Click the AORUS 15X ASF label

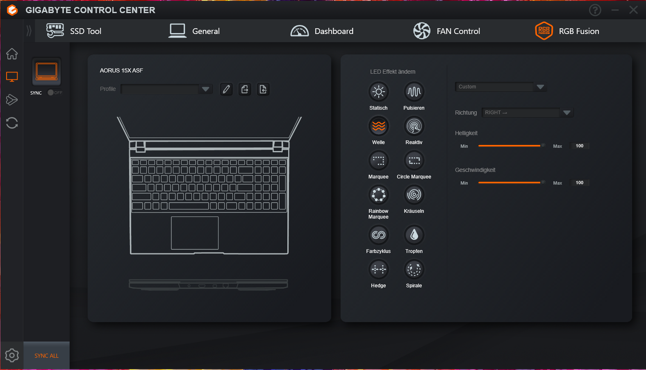[x=121, y=70]
